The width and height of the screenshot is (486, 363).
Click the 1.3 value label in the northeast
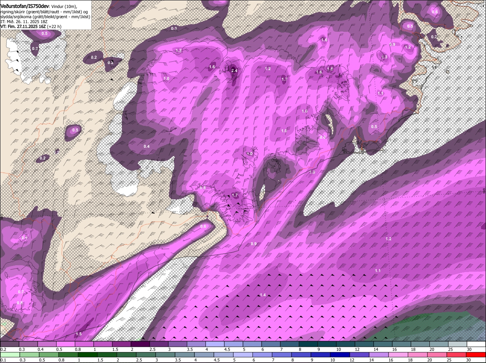point(384,57)
